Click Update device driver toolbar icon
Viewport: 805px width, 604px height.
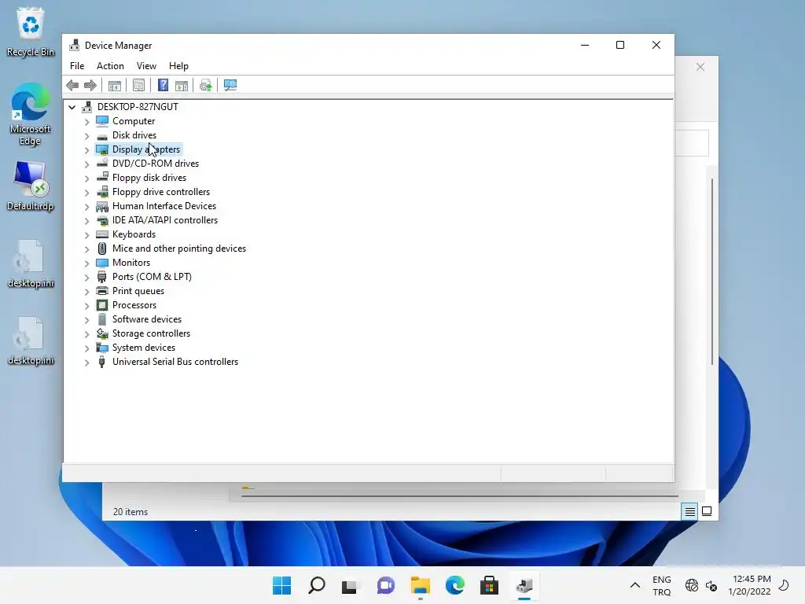(x=205, y=85)
